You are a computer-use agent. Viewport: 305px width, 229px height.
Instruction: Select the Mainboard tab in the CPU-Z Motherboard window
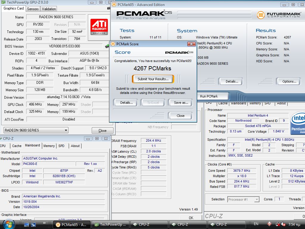32,145
